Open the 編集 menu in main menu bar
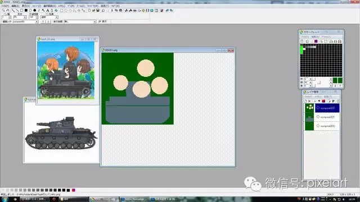 coord(15,6)
